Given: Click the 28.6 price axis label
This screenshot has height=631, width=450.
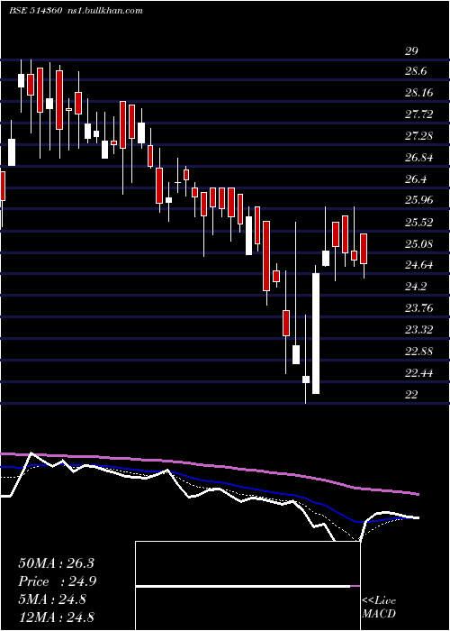Looking at the screenshot, I should click(416, 71).
